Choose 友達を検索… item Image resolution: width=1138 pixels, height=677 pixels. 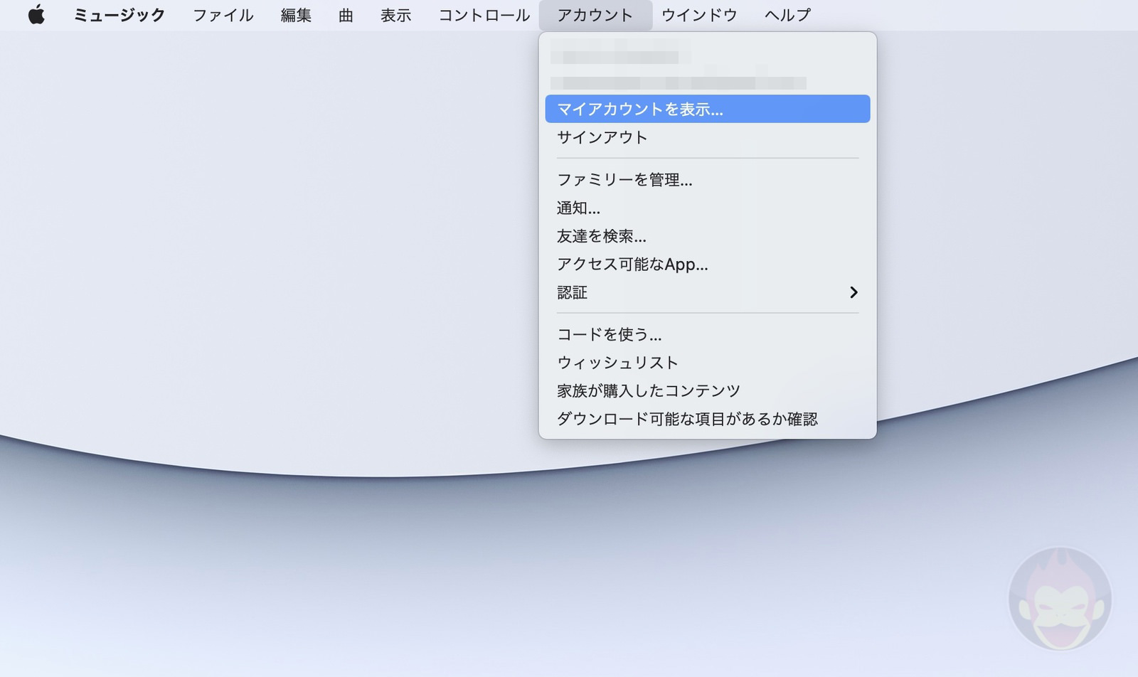tap(708, 236)
